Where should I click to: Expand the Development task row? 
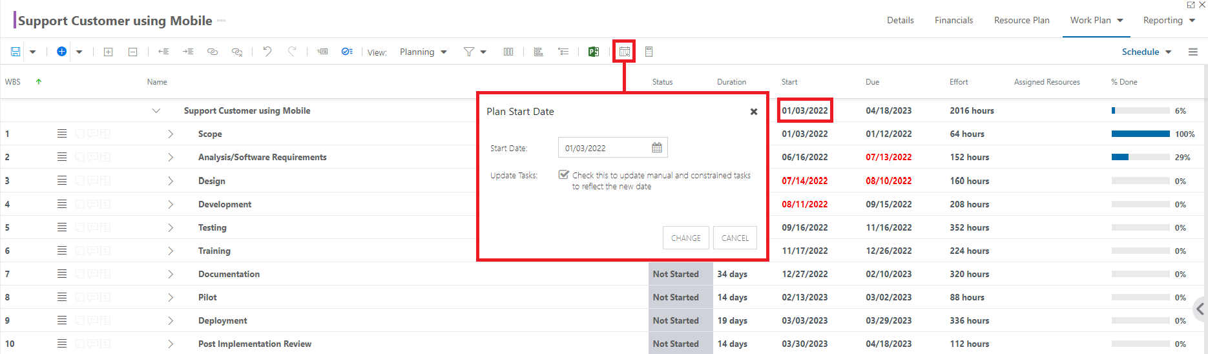(171, 204)
